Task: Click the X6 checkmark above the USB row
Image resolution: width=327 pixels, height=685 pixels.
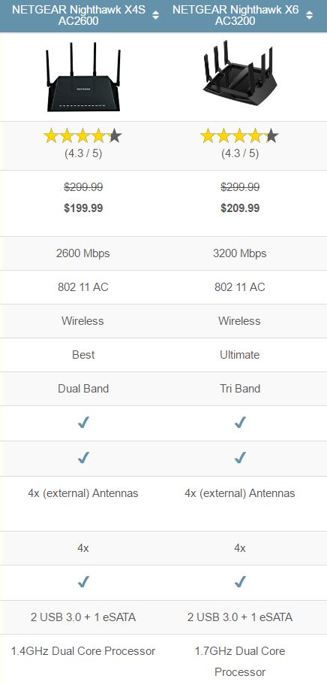Action: (240, 582)
